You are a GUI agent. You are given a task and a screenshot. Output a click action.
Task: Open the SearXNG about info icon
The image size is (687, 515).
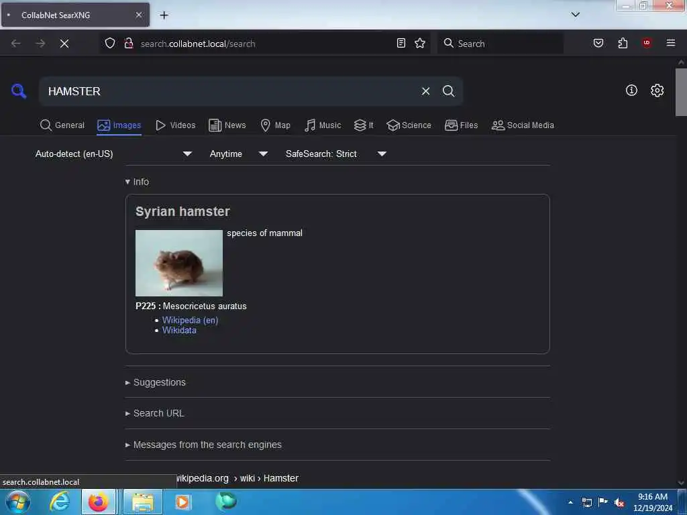click(631, 91)
